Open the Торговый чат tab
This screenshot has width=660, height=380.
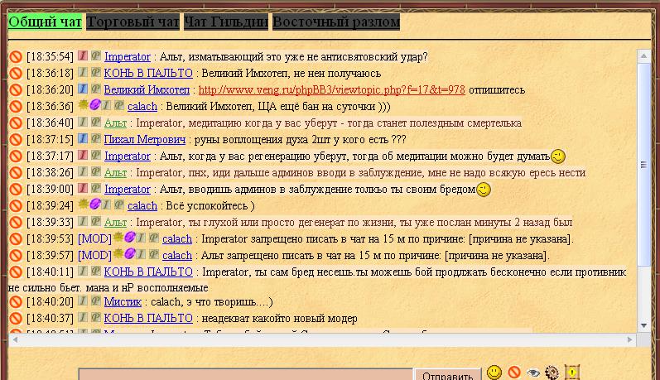133,22
